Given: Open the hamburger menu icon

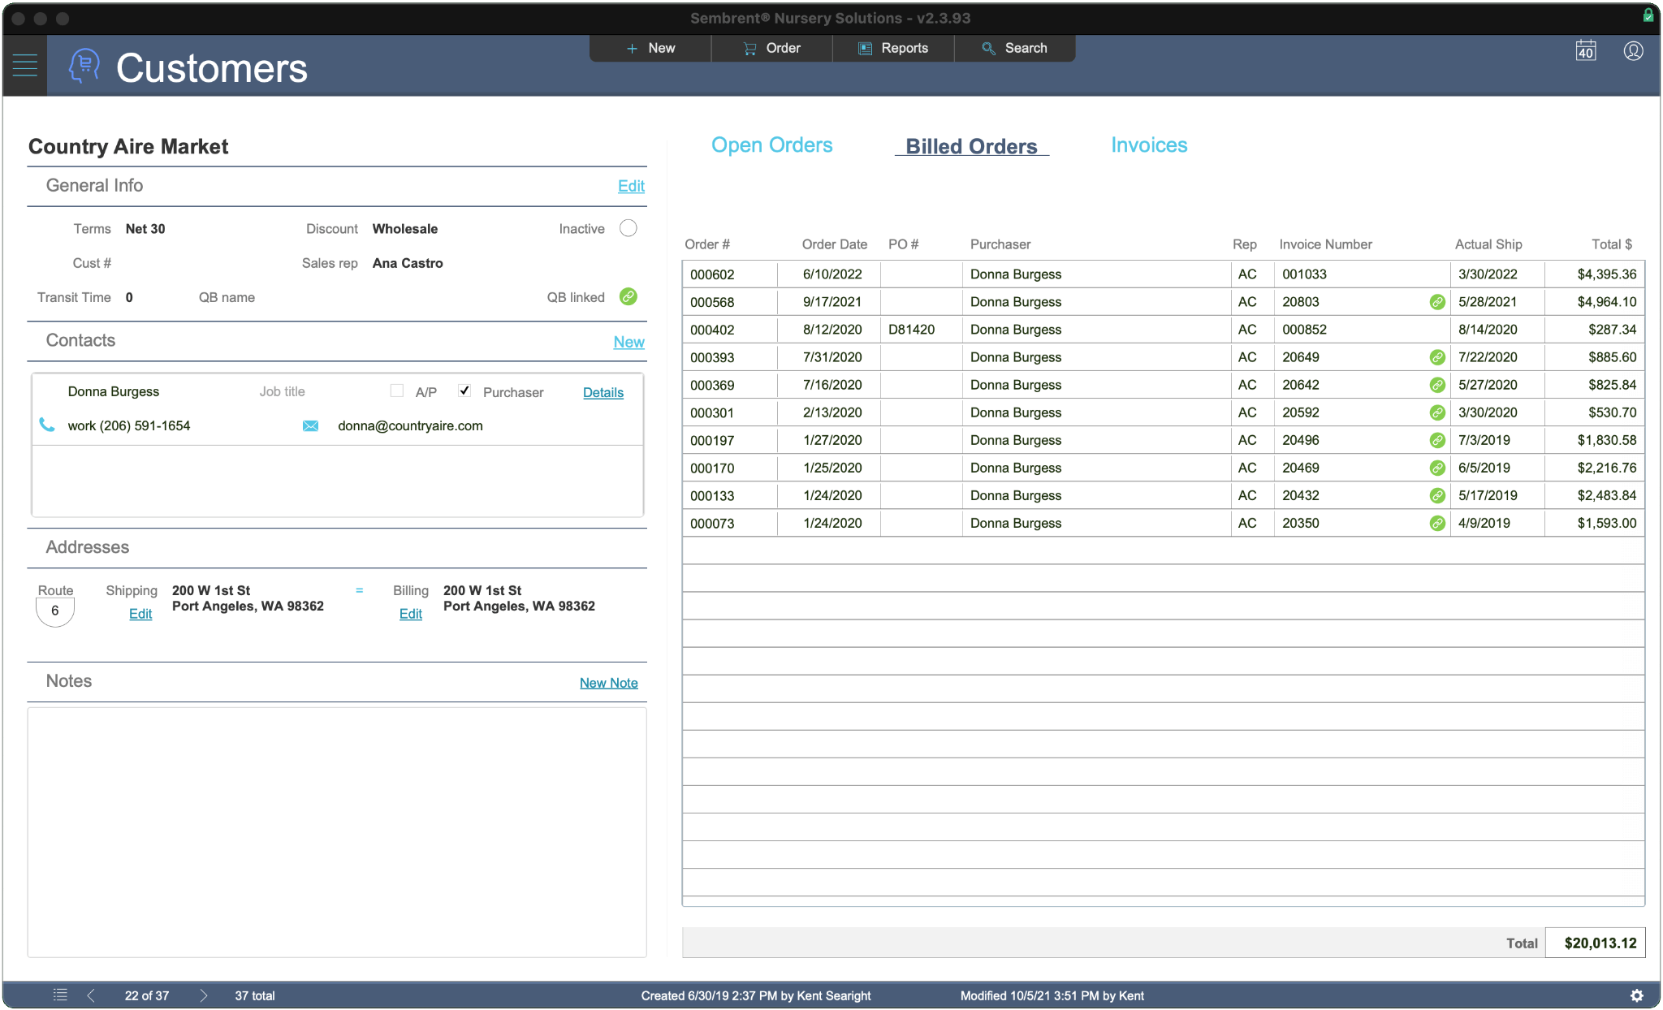Looking at the screenshot, I should 24,65.
